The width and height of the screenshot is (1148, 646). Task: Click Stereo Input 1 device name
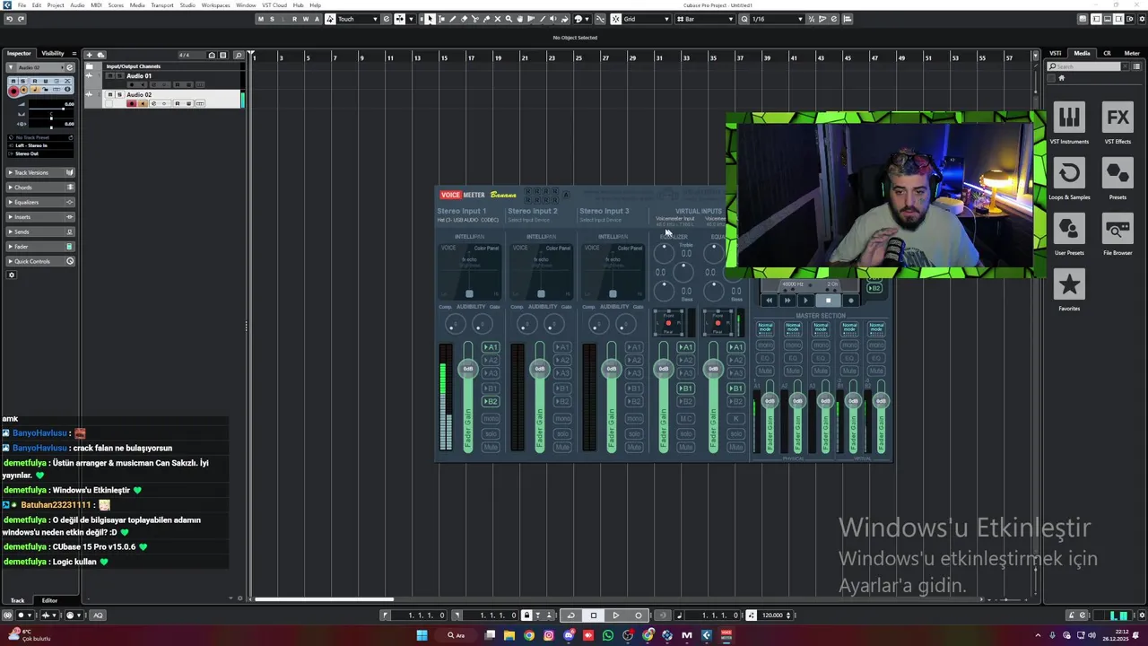point(467,220)
